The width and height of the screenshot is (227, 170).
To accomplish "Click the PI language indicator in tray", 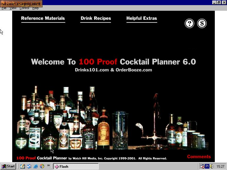I will point(207,166).
